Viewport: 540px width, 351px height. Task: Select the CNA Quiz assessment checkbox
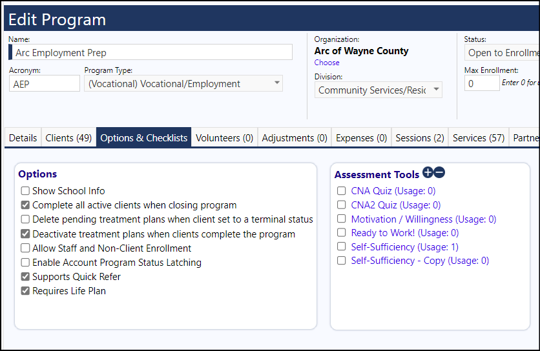pyautogui.click(x=341, y=190)
